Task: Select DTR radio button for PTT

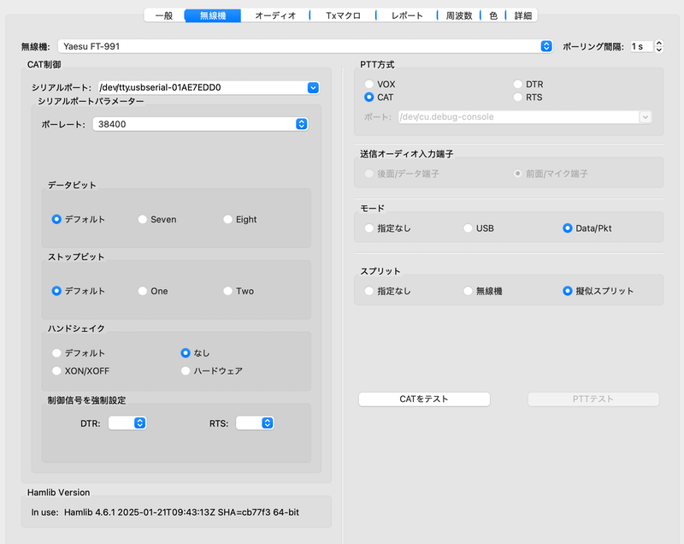Action: [518, 85]
